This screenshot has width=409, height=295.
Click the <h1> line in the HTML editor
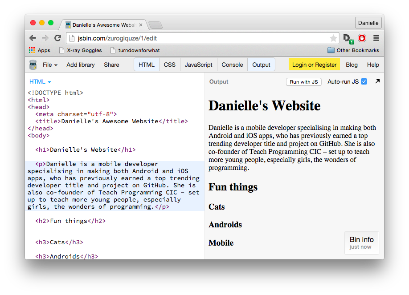(86, 150)
